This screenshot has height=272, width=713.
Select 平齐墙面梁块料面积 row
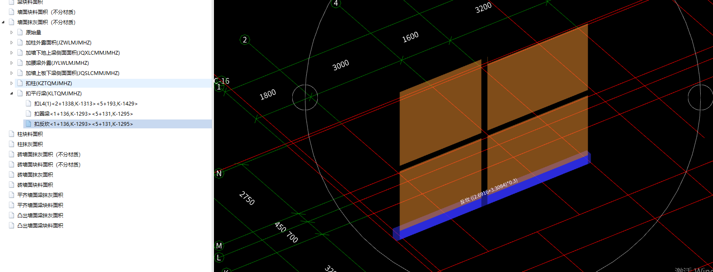tap(40, 205)
